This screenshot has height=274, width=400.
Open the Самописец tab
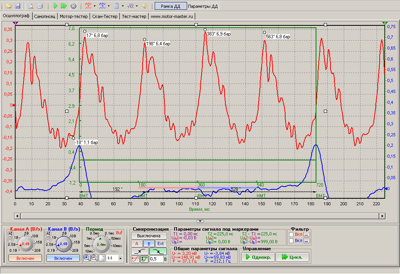pyautogui.click(x=45, y=16)
